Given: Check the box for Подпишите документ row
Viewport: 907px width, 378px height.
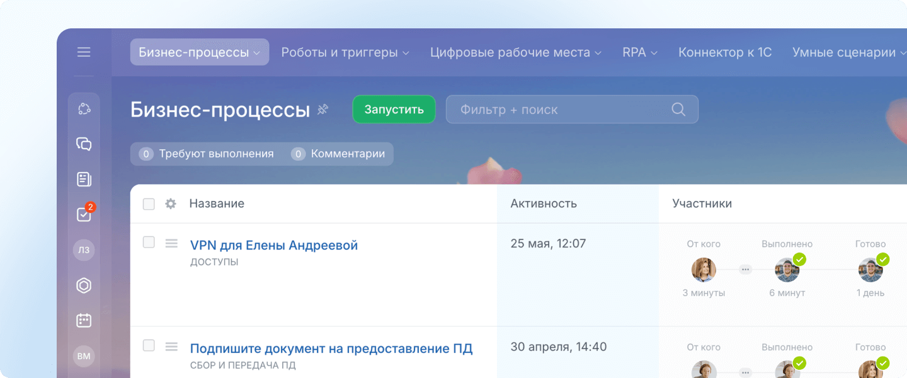Looking at the screenshot, I should click(149, 345).
